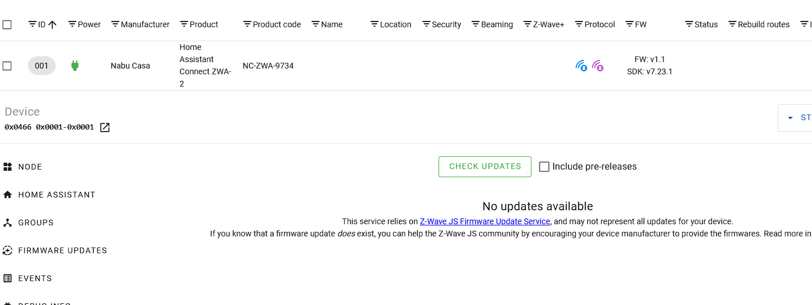Open Z-Wave JS Firmware Update Service link

(x=484, y=221)
